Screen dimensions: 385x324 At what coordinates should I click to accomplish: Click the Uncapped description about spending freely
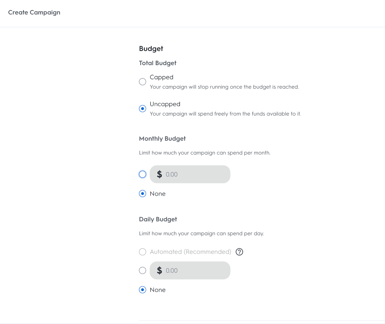pyautogui.click(x=225, y=114)
